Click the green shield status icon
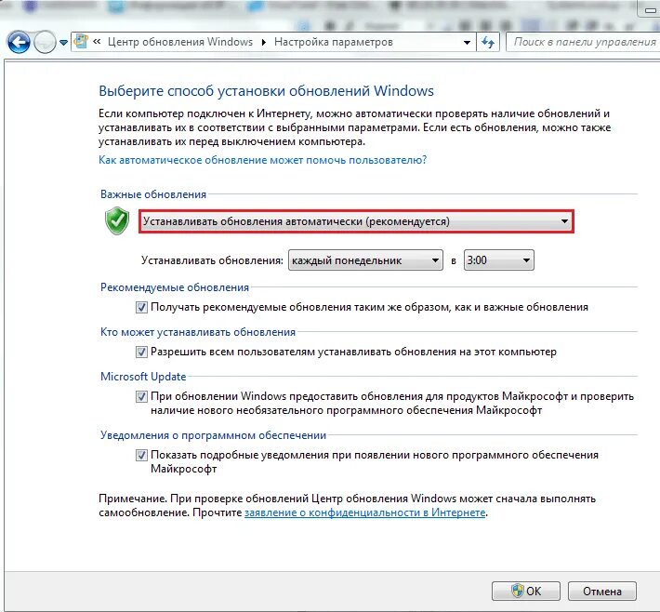Viewport: 660px width, 612px height. 117,220
